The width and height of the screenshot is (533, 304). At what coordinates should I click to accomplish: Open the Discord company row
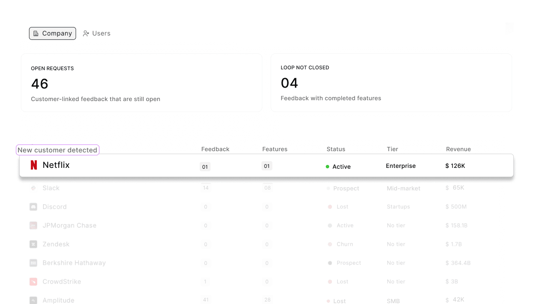tap(266, 207)
